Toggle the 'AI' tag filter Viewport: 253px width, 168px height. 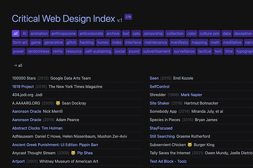coord(24,34)
